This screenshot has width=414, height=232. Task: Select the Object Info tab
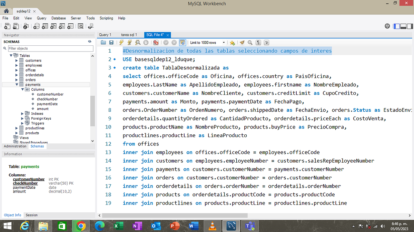click(12, 215)
